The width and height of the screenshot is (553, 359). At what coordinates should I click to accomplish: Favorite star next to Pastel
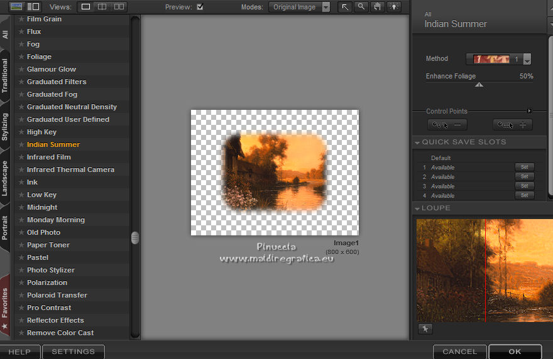tap(21, 257)
